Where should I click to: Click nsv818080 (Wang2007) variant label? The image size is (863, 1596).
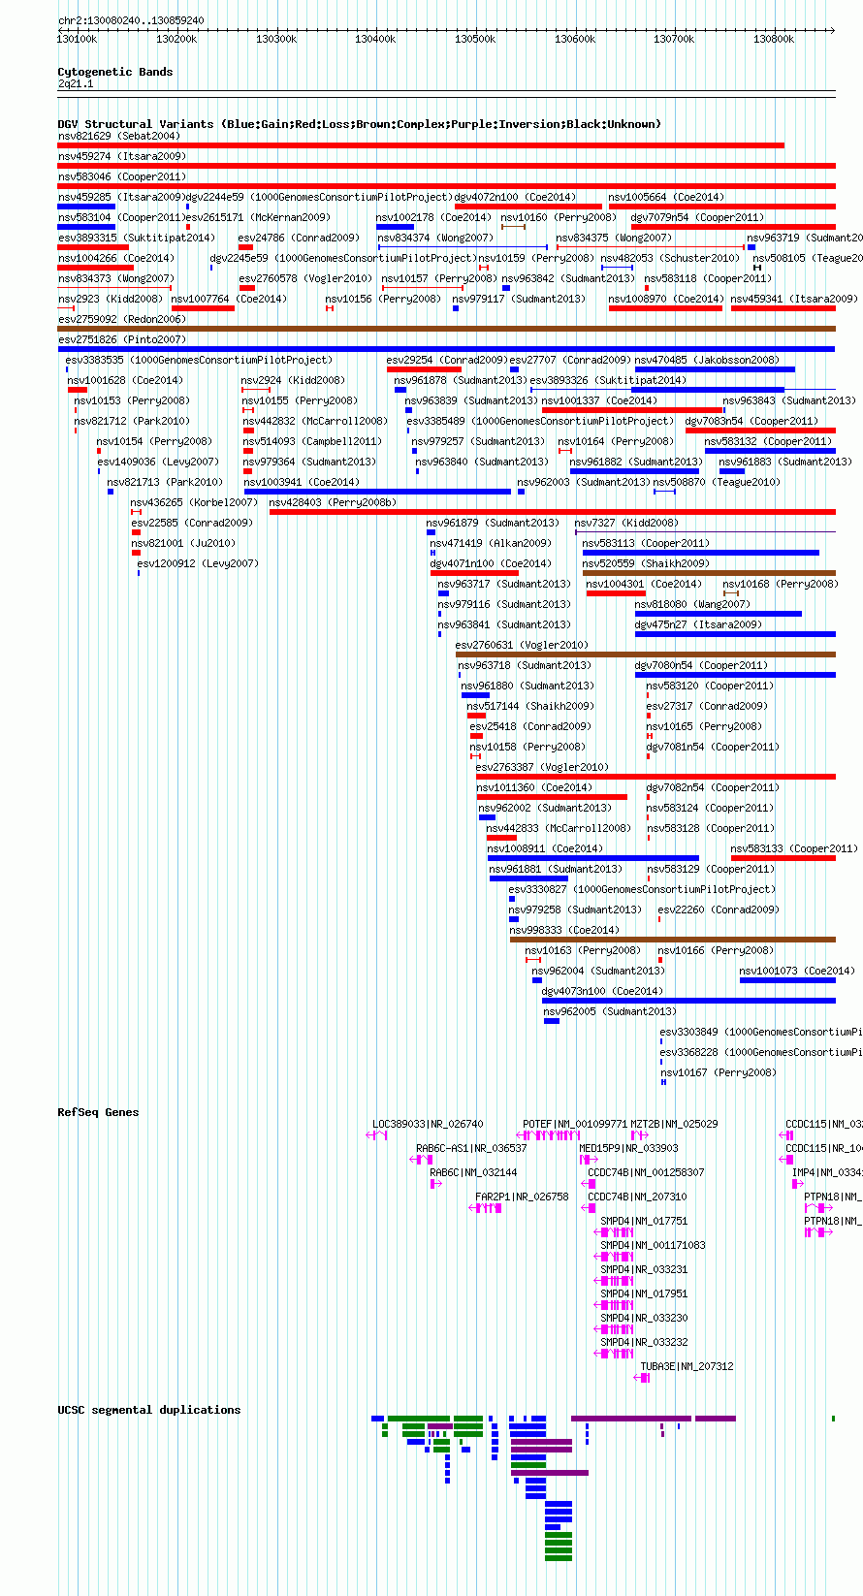[692, 604]
